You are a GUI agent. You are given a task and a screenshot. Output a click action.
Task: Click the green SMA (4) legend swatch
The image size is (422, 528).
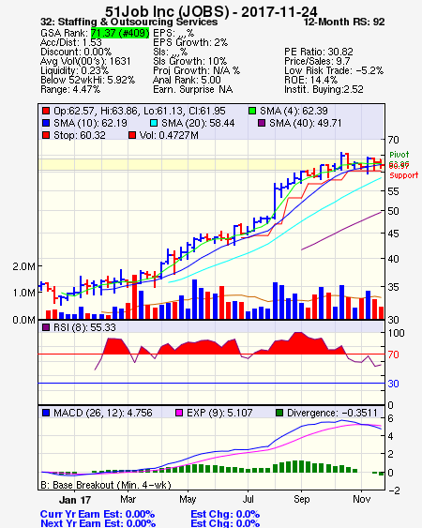point(252,111)
